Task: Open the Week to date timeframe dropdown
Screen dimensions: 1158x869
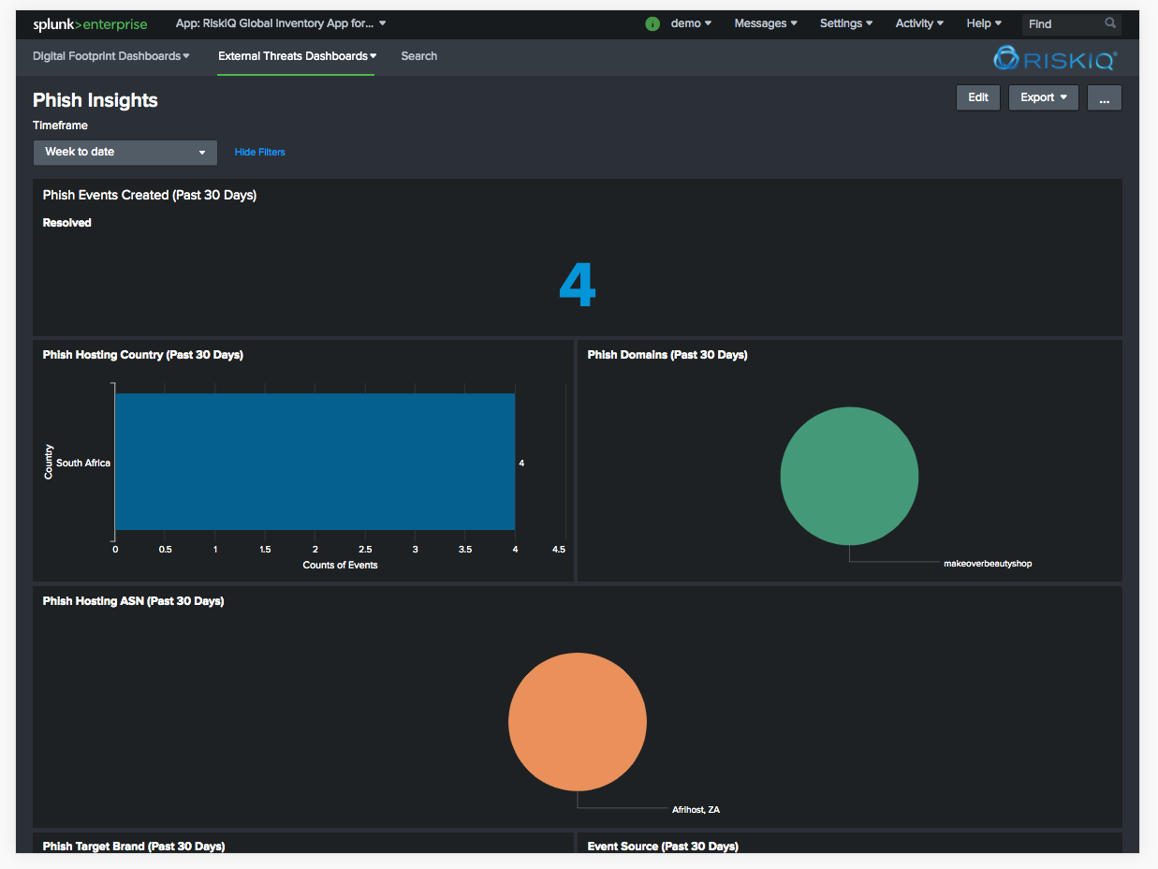Action: [125, 153]
